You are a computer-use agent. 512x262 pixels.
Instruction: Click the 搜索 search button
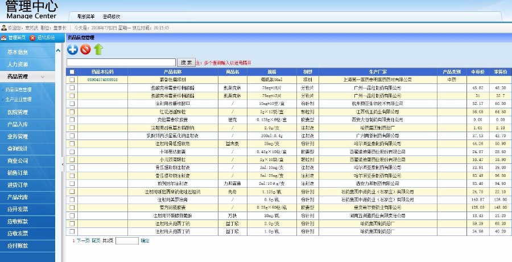click(186, 62)
